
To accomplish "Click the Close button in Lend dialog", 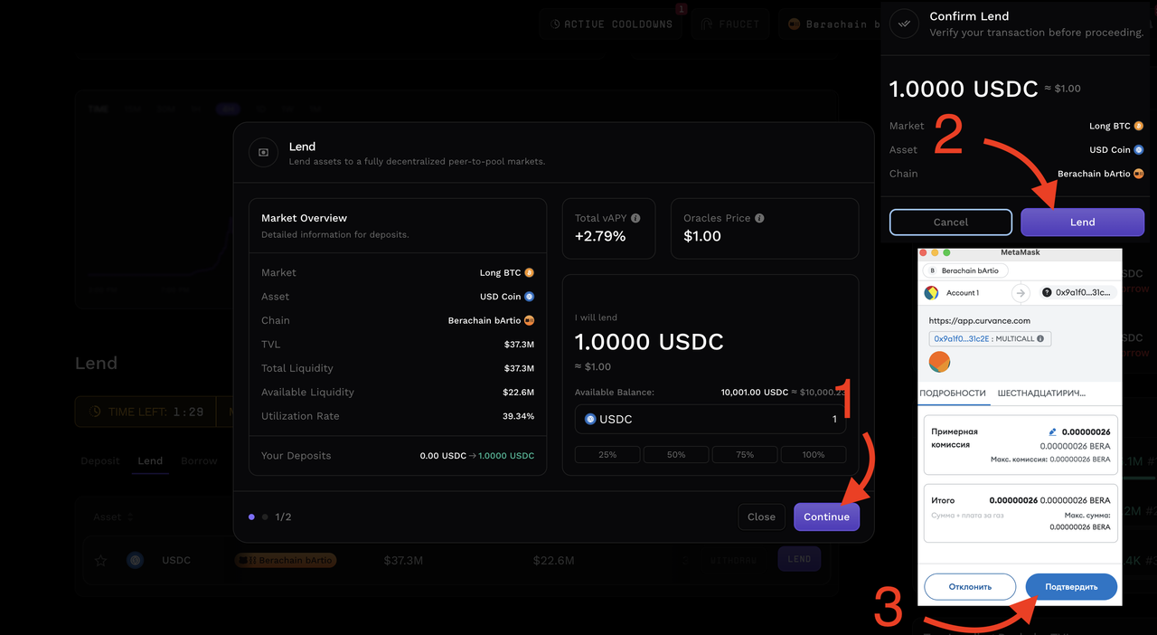I will click(761, 517).
